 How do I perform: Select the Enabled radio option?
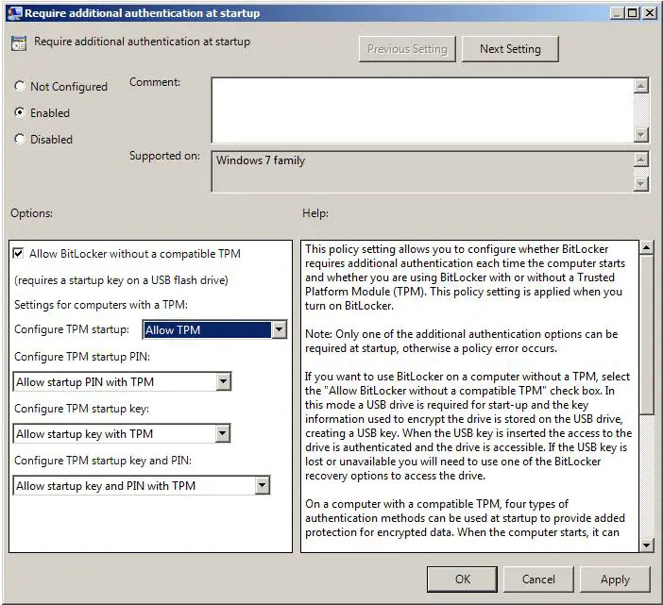20,113
